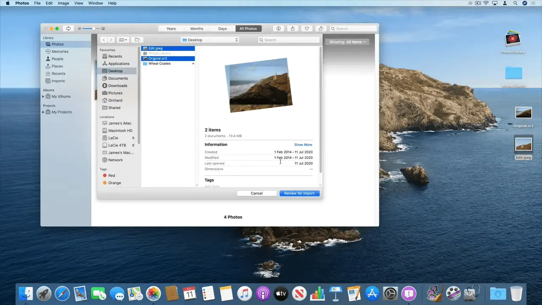The image size is (542, 305).
Task: Open the Image menu in the menu bar
Action: tap(63, 3)
